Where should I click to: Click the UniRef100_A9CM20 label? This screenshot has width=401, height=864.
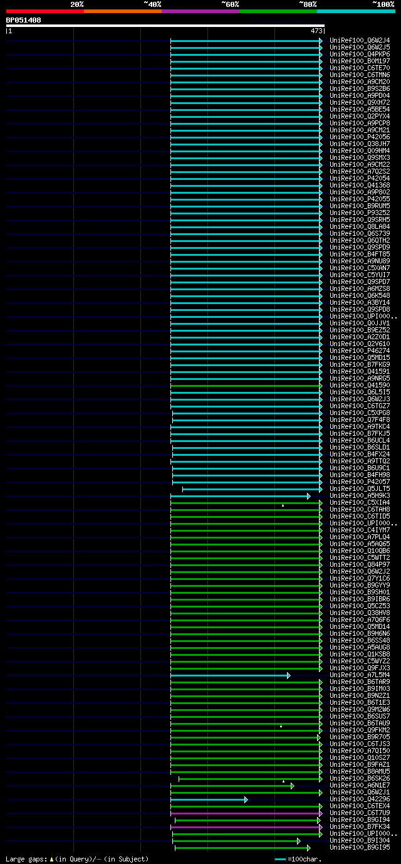(x=360, y=82)
